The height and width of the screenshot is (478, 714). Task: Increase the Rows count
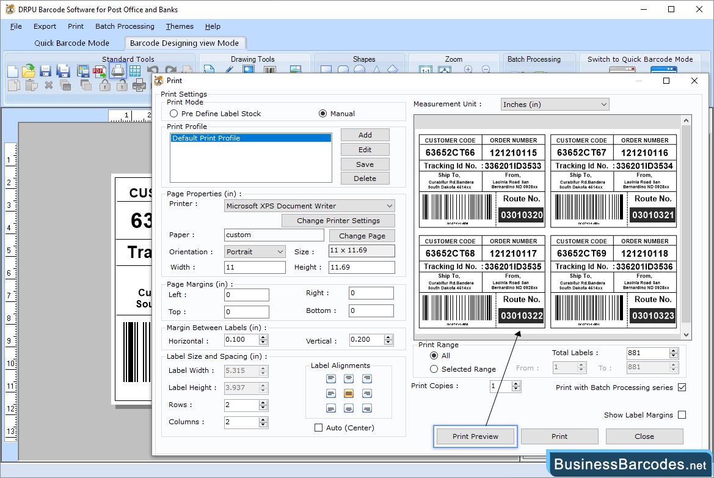click(263, 402)
